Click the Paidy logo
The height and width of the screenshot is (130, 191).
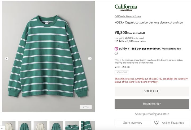[121, 49]
